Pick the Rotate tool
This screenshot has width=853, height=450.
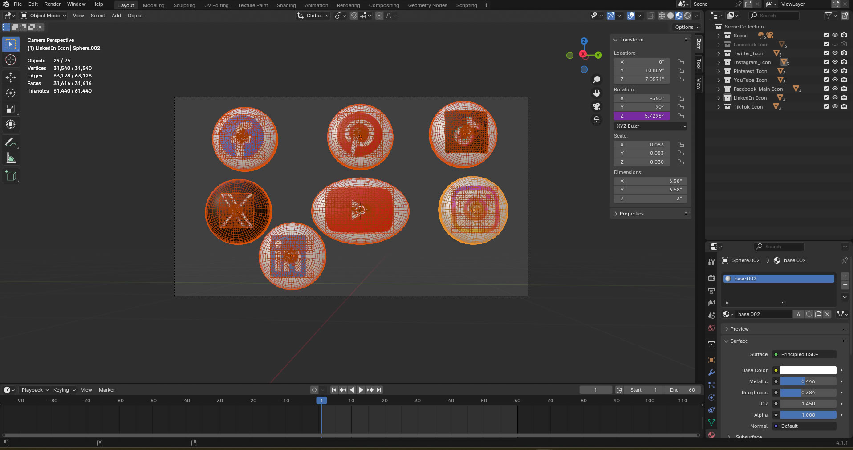click(x=11, y=93)
